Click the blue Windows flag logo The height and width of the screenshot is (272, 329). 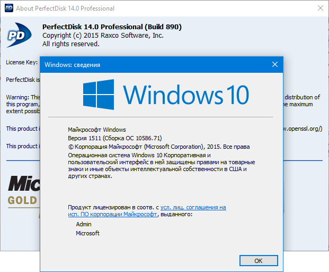[100, 95]
